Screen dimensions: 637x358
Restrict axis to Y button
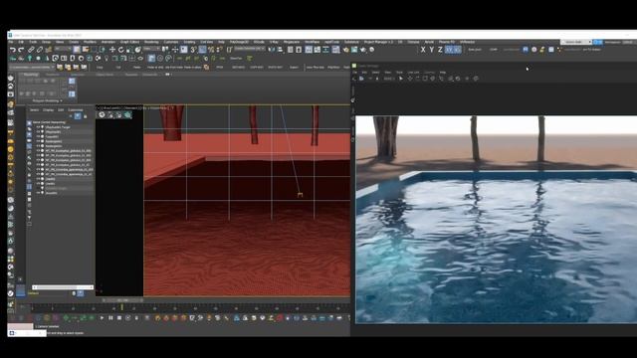431,50
